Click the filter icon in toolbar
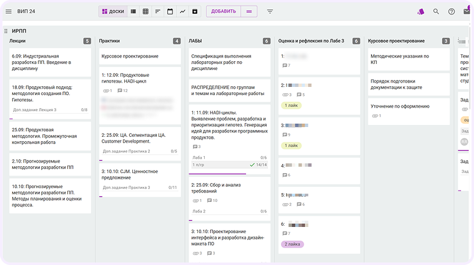This screenshot has height=265, width=474. pos(270,11)
